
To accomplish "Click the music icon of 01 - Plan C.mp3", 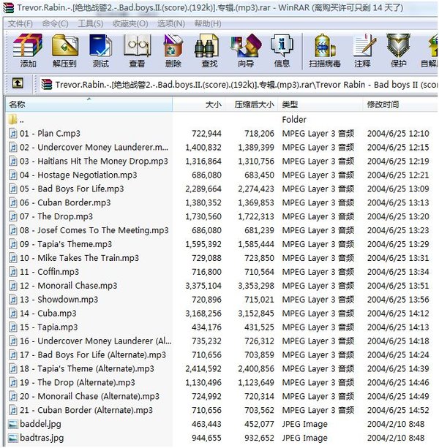I will 13,134.
